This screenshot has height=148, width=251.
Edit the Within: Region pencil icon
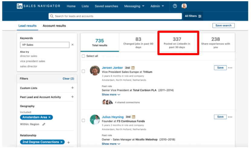point(44,124)
